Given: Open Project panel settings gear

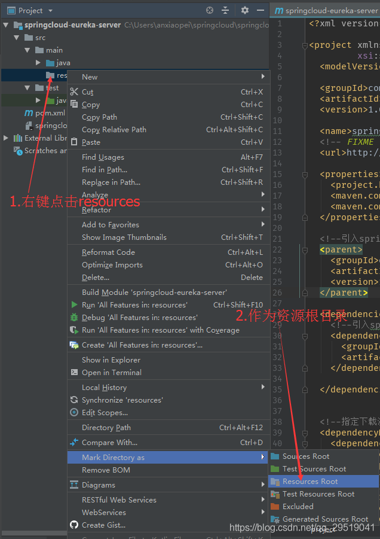Looking at the screenshot, I should [x=245, y=10].
